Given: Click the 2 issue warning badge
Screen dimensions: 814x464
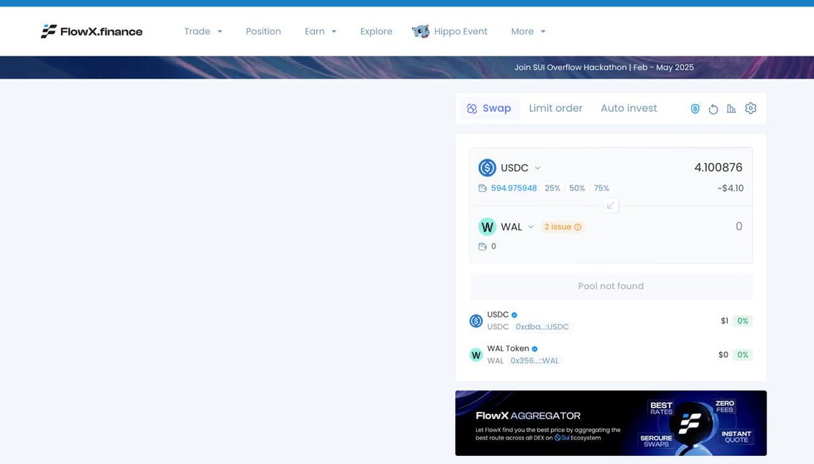Looking at the screenshot, I should pyautogui.click(x=563, y=227).
